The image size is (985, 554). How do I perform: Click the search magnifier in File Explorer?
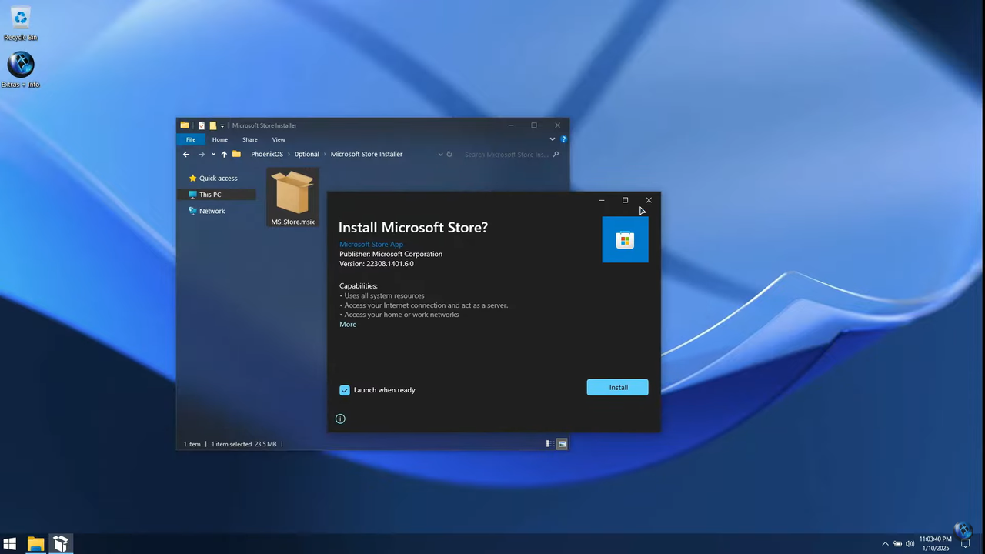[x=556, y=154]
